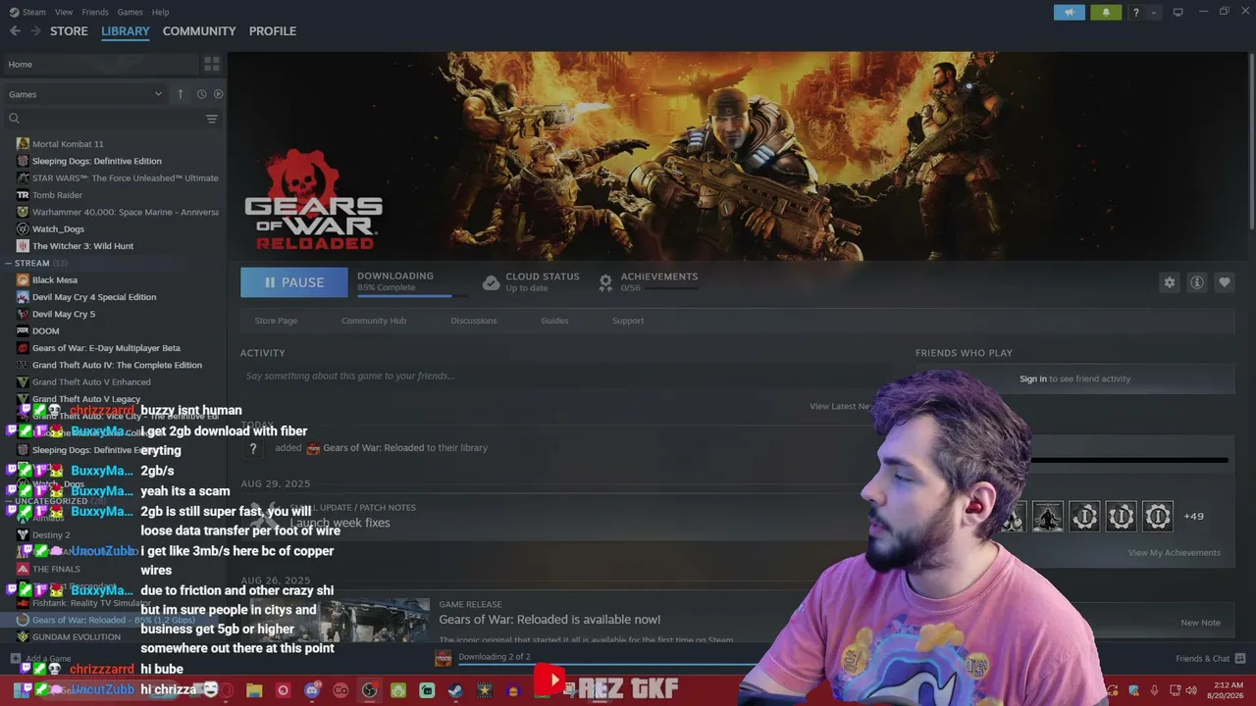1256x706 pixels.
Task: Open the green notifications bell
Action: coord(1106,13)
